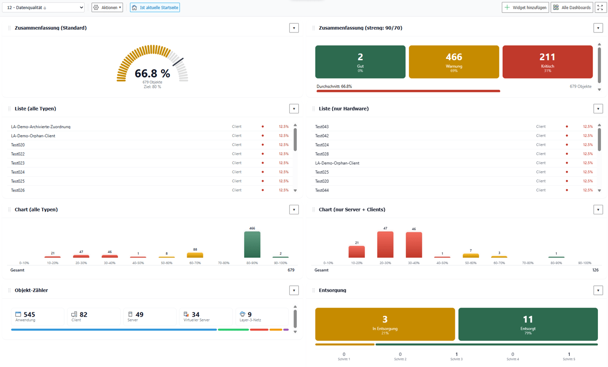Click the blue Anwendung segment of counter bar
The height and width of the screenshot is (367, 608).
coord(114,330)
